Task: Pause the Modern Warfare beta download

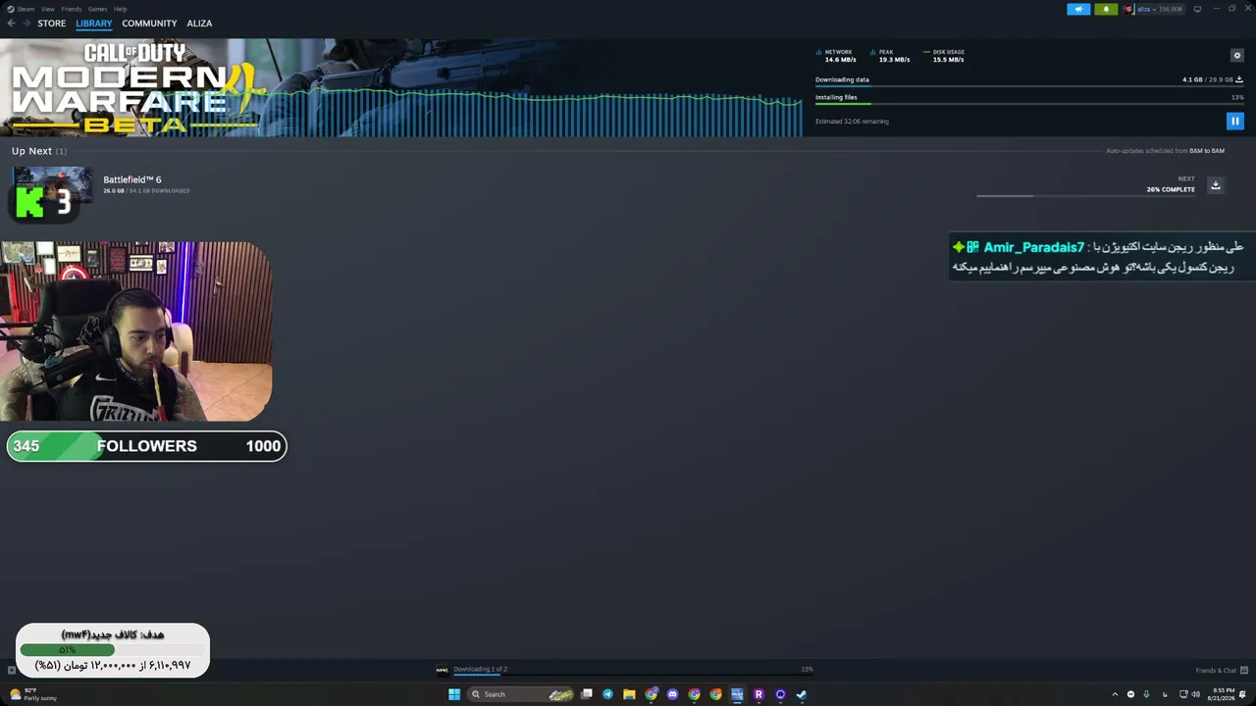Action: 1235,121
